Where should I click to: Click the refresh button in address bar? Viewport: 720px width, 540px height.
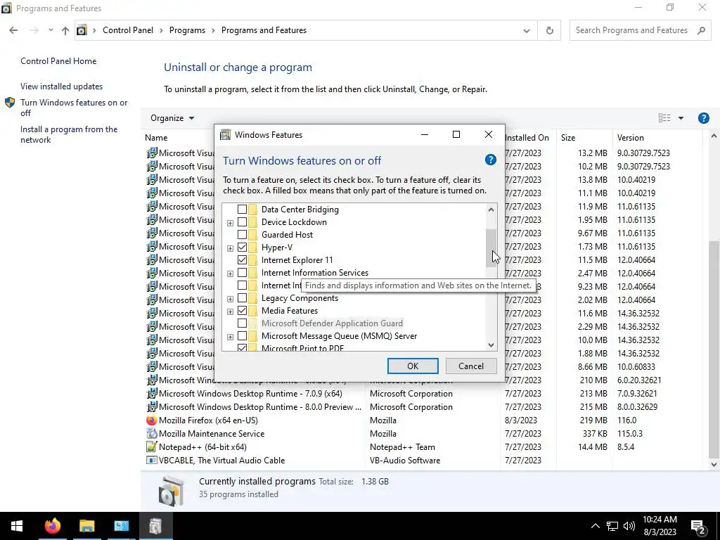pos(549,30)
